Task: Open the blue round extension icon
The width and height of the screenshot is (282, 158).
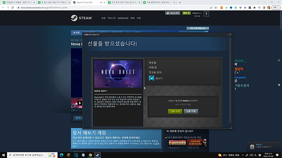Action: 231,8
